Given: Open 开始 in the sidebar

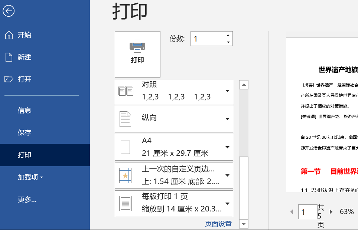Looking at the screenshot, I should tap(45, 35).
